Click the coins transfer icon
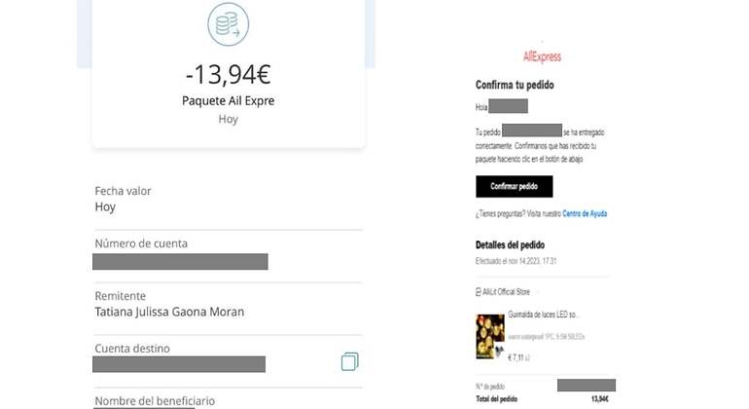749x409 pixels. point(229,24)
